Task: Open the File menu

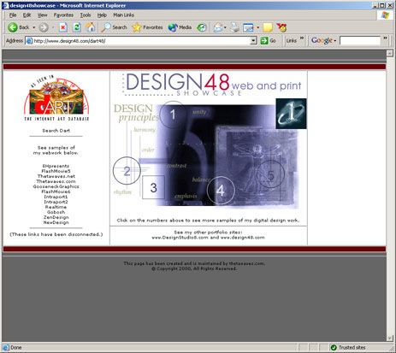Action: 13,15
